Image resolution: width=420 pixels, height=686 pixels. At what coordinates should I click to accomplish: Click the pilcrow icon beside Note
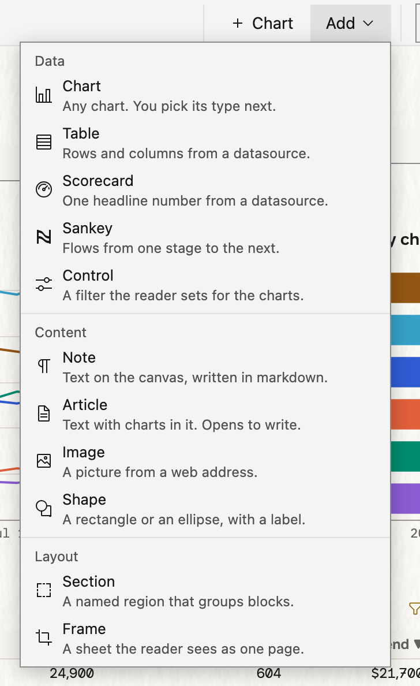pos(44,366)
